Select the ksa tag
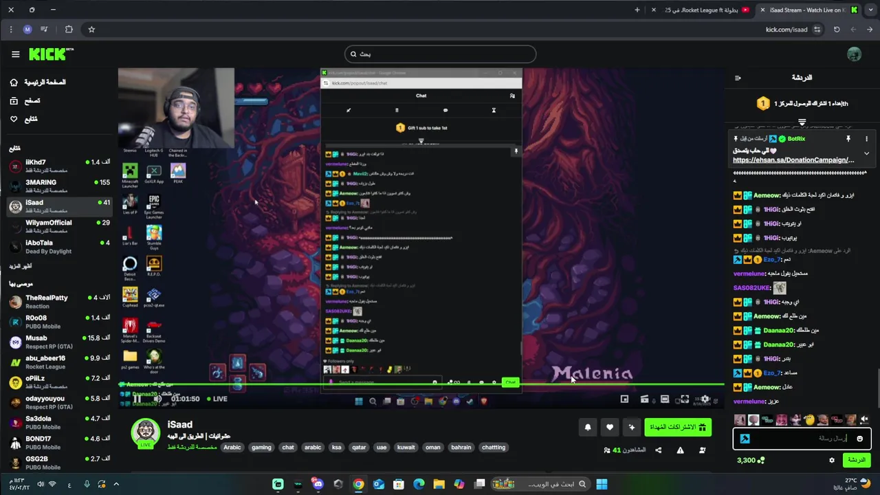 pos(336,448)
